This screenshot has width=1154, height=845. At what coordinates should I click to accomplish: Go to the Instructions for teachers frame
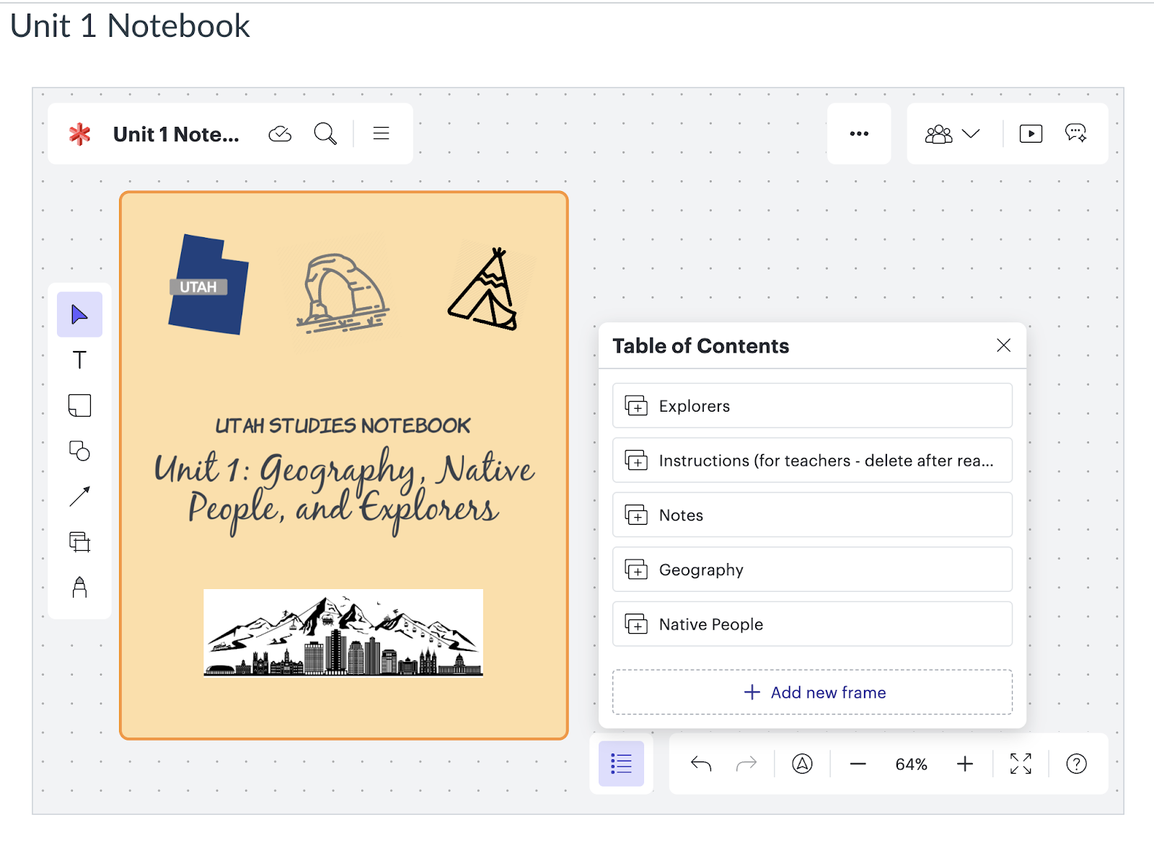click(x=812, y=461)
